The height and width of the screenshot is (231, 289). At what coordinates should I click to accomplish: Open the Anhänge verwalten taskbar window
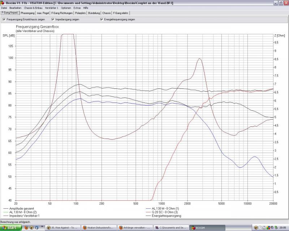(133, 228)
